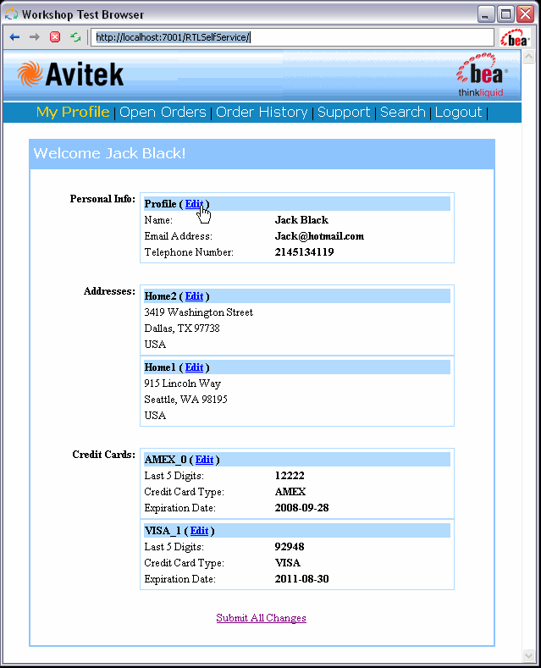Image resolution: width=541 pixels, height=668 pixels.
Task: Edit the Home2 address
Action: tap(194, 296)
